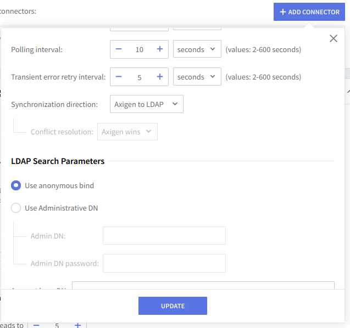
Task: Increase the threads value behind dialog
Action: coord(77,325)
